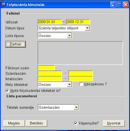Expand the Tételek sorrendje dropdown
The width and height of the screenshot is (130, 131).
pos(76,107)
